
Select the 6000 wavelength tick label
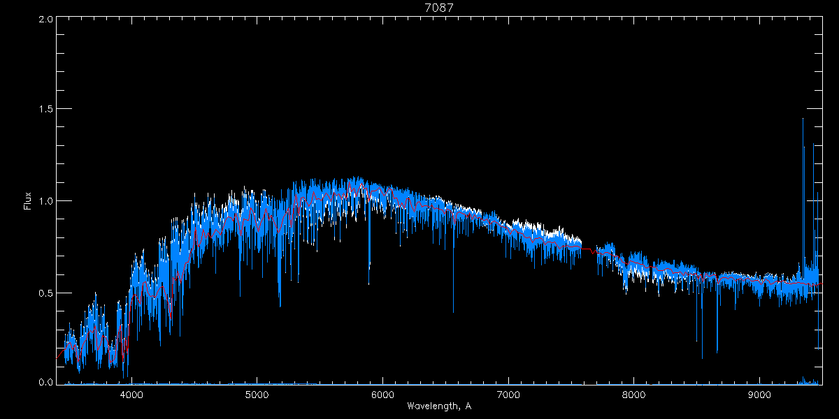pyautogui.click(x=382, y=393)
